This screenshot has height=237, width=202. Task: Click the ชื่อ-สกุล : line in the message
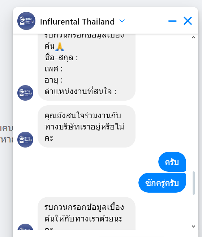[61, 57]
